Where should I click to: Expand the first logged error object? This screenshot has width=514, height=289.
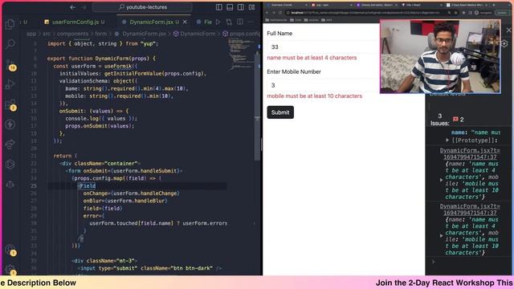(x=442, y=180)
